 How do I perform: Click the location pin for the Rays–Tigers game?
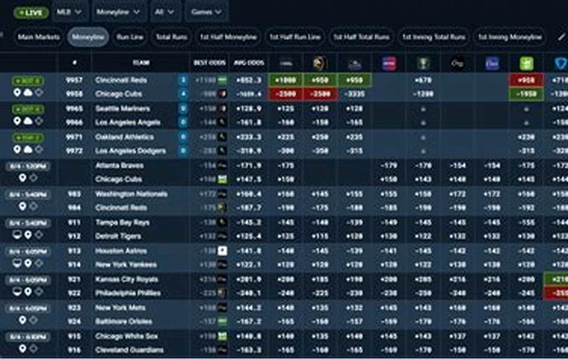tap(28, 235)
